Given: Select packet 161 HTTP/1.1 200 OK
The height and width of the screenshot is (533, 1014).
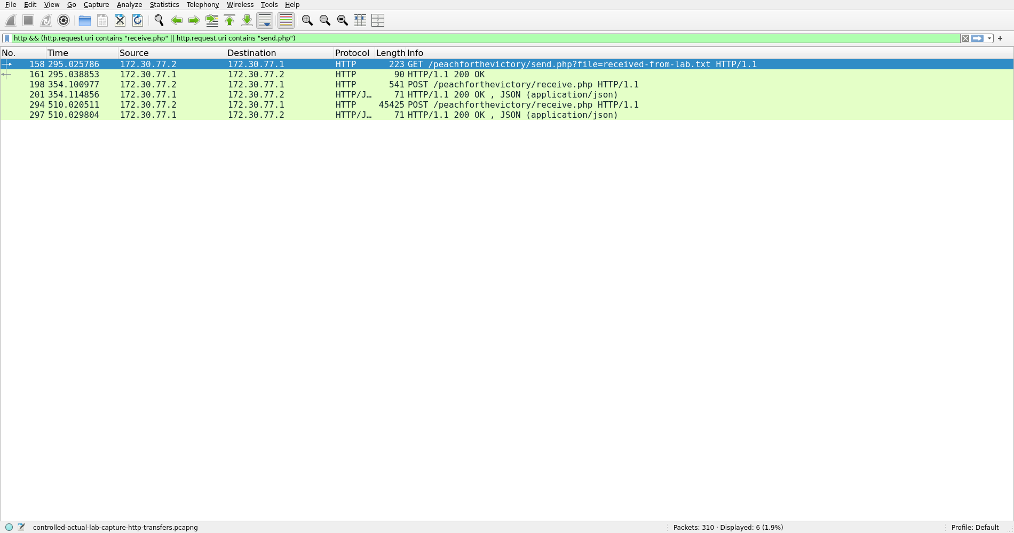Looking at the screenshot, I should 507,74.
